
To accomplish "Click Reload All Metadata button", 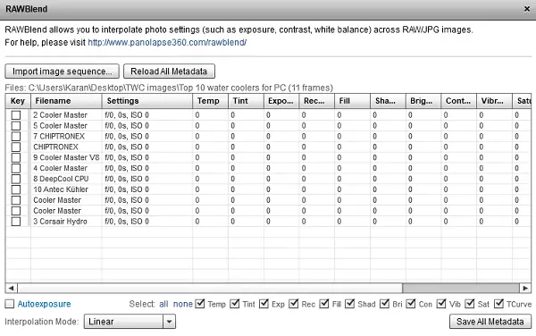I will [x=169, y=71].
